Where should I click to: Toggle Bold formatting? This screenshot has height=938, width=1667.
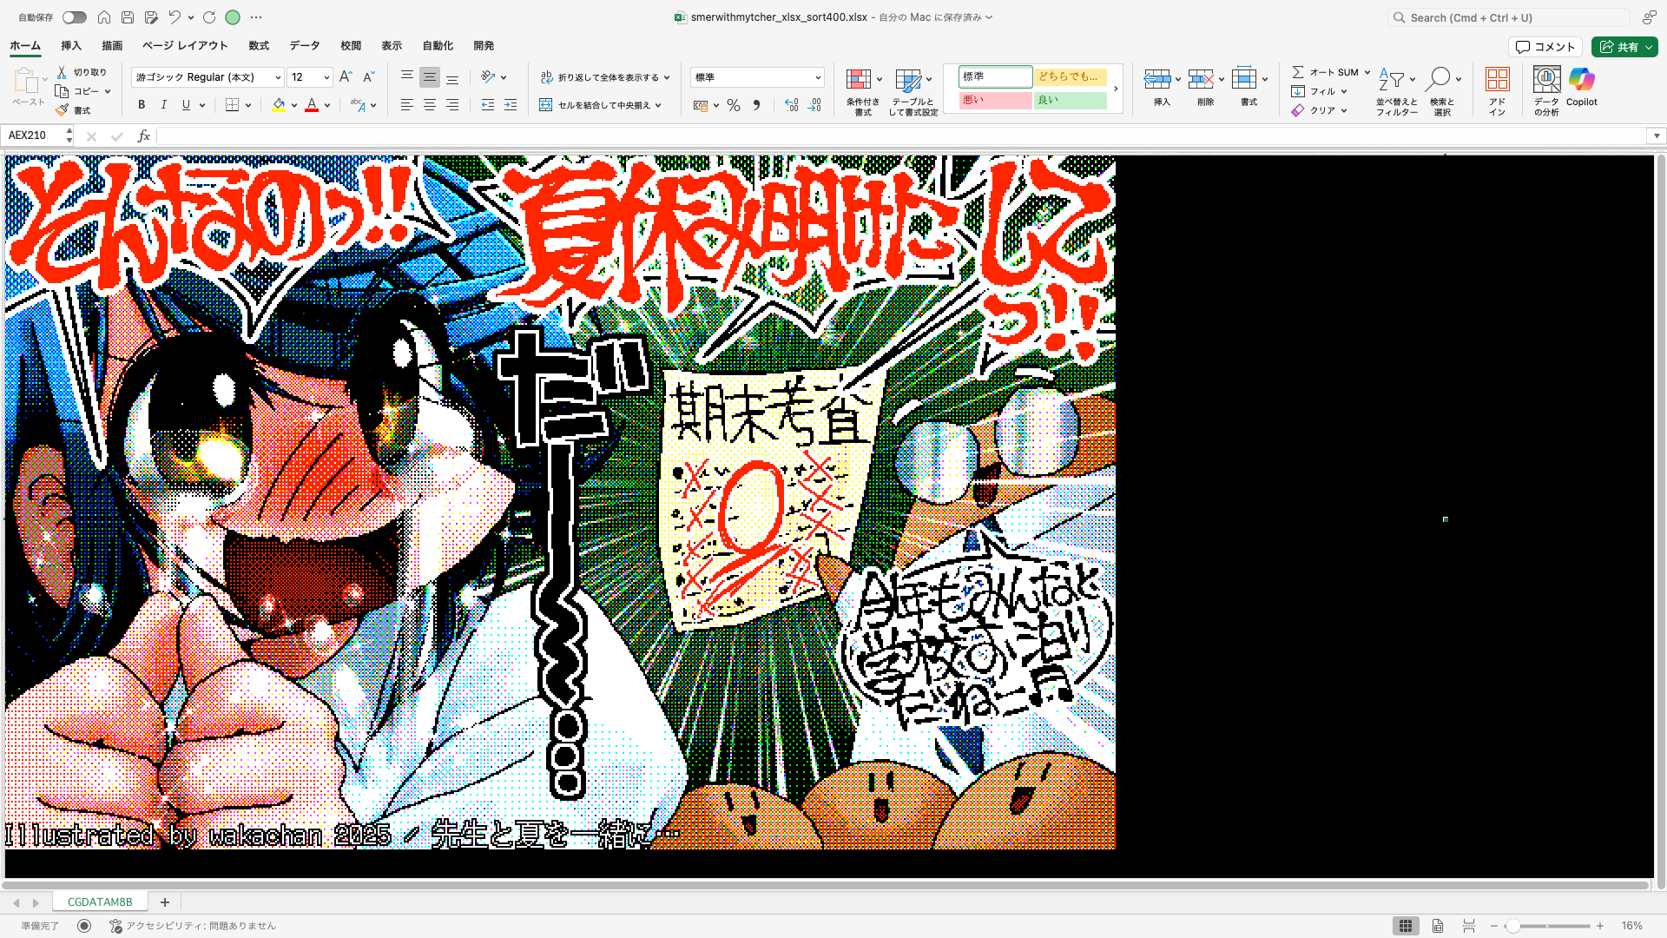click(142, 105)
